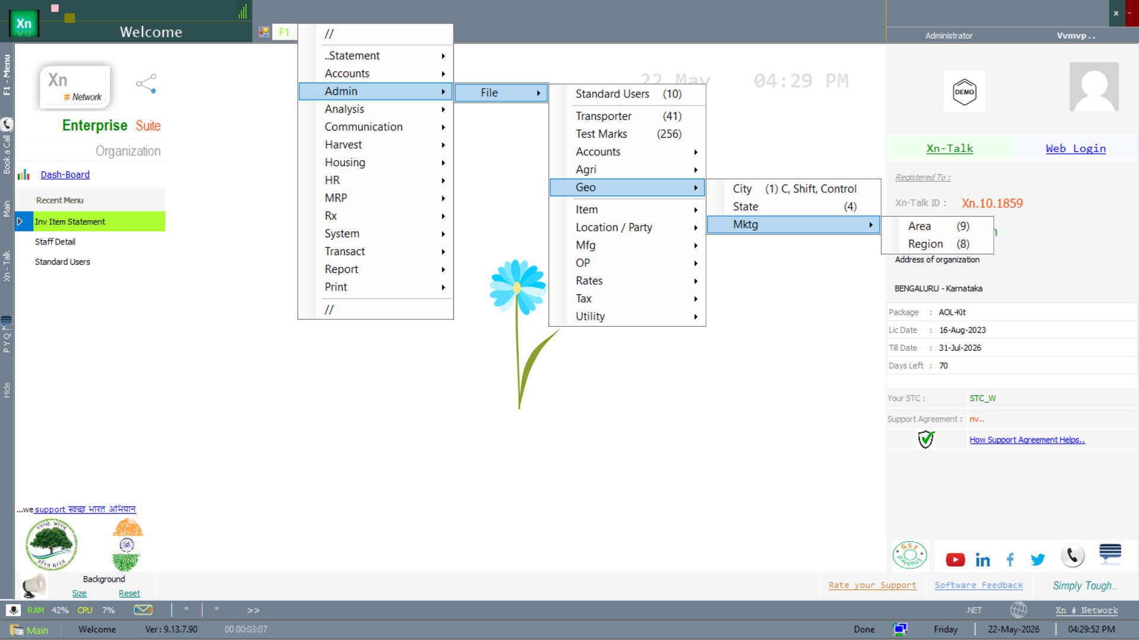Open the Xn - Talk vertical side tab

pyautogui.click(x=7, y=266)
